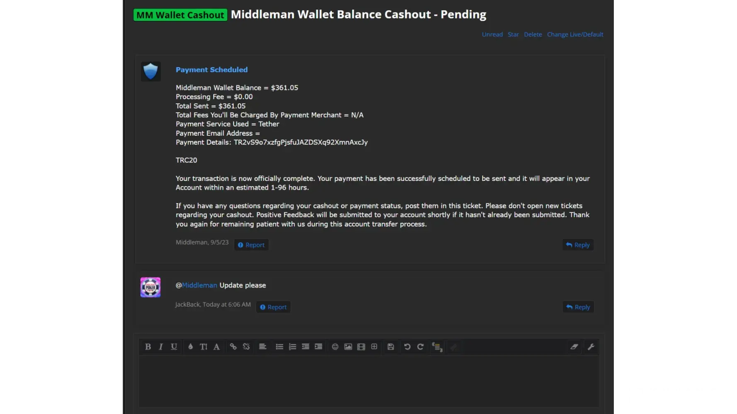Click the yellow-lined list icon in the editor toolbar
The width and height of the screenshot is (737, 414).
[x=437, y=347]
